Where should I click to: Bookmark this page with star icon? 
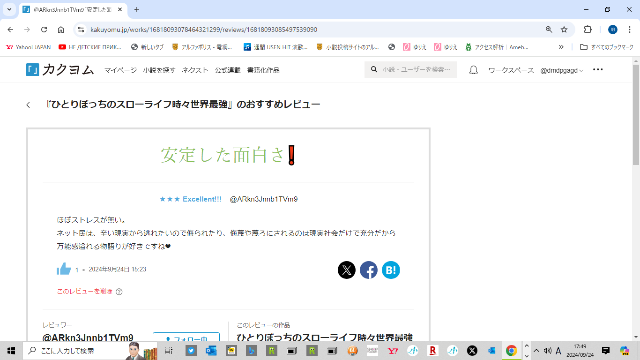[x=564, y=30]
